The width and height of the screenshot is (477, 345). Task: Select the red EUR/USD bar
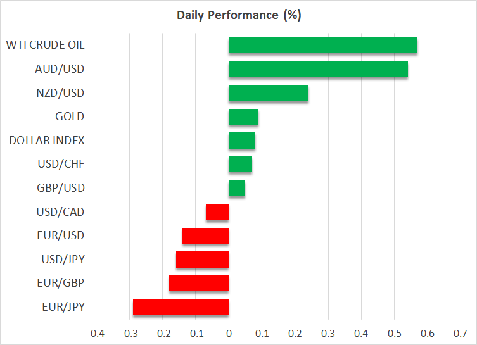tap(205, 236)
